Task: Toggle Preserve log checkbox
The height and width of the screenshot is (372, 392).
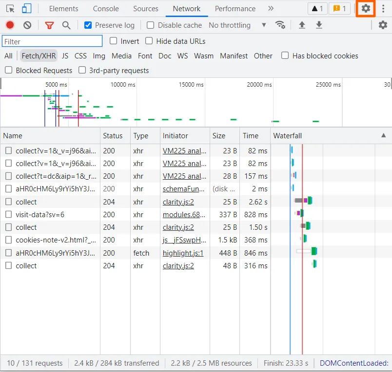Action: (88, 25)
